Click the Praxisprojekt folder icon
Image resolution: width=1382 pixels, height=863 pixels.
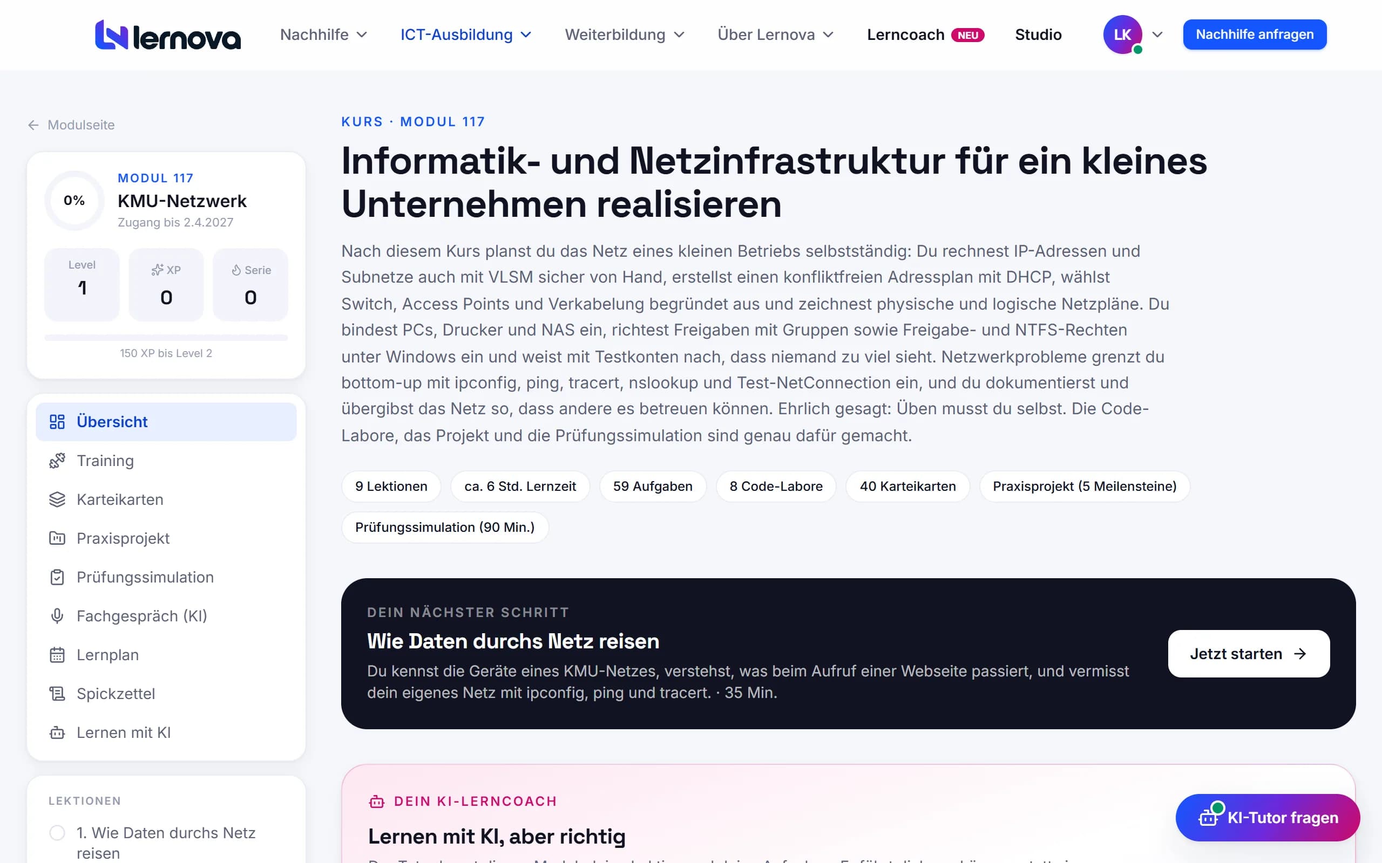click(x=57, y=538)
